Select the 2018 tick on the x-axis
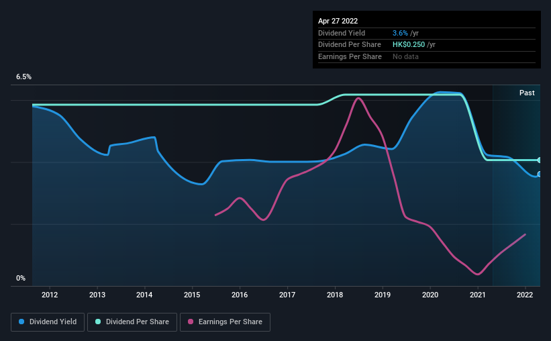The height and width of the screenshot is (341, 551). (335, 295)
